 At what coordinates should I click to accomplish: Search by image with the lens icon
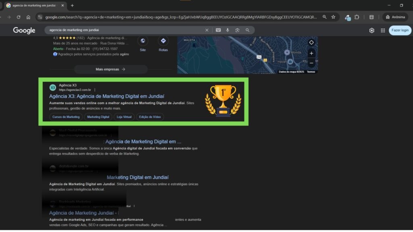(x=237, y=30)
